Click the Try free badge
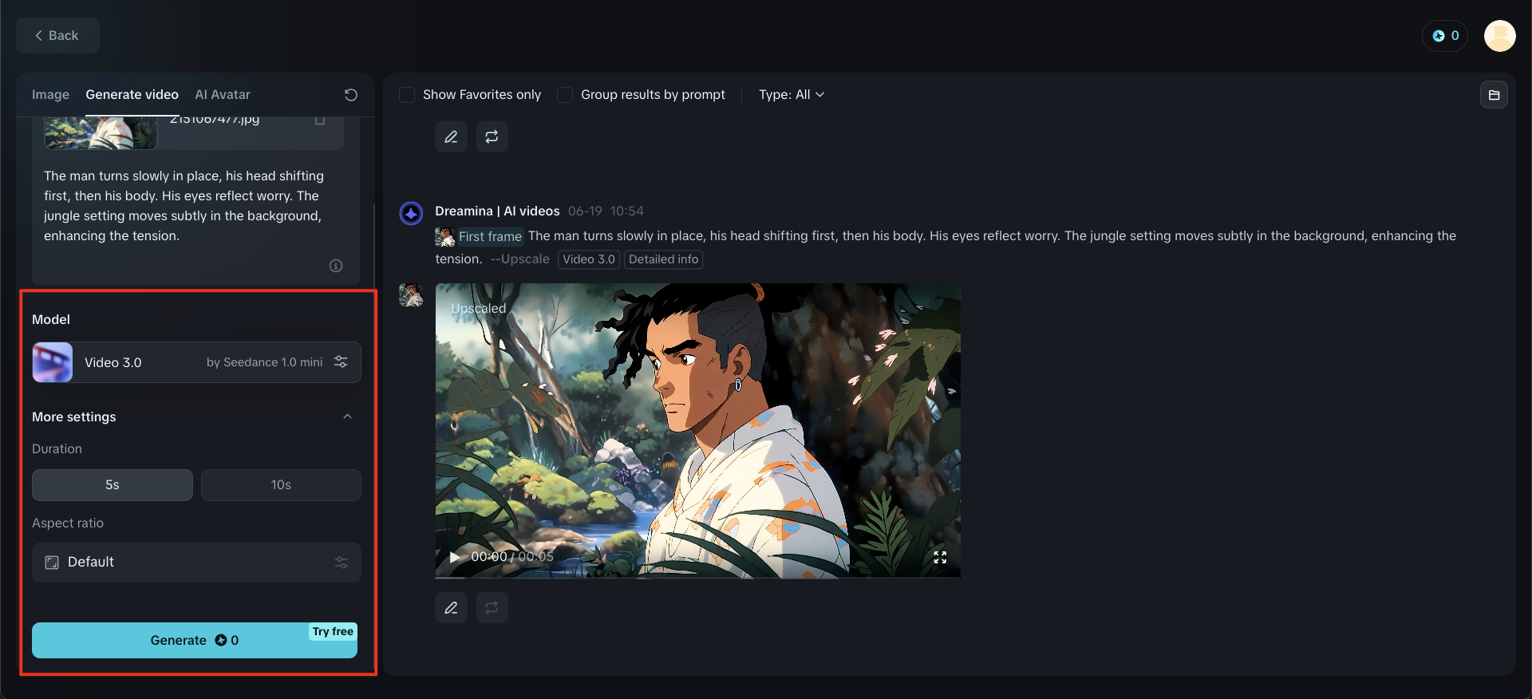 (x=333, y=631)
